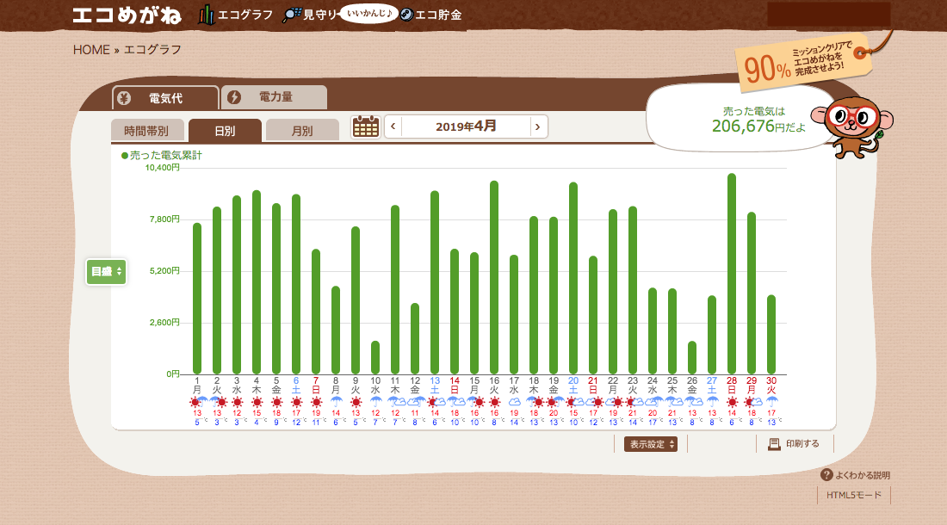Open the 見守り magnifier icon
Screen dimensions: 947x525
click(x=292, y=15)
